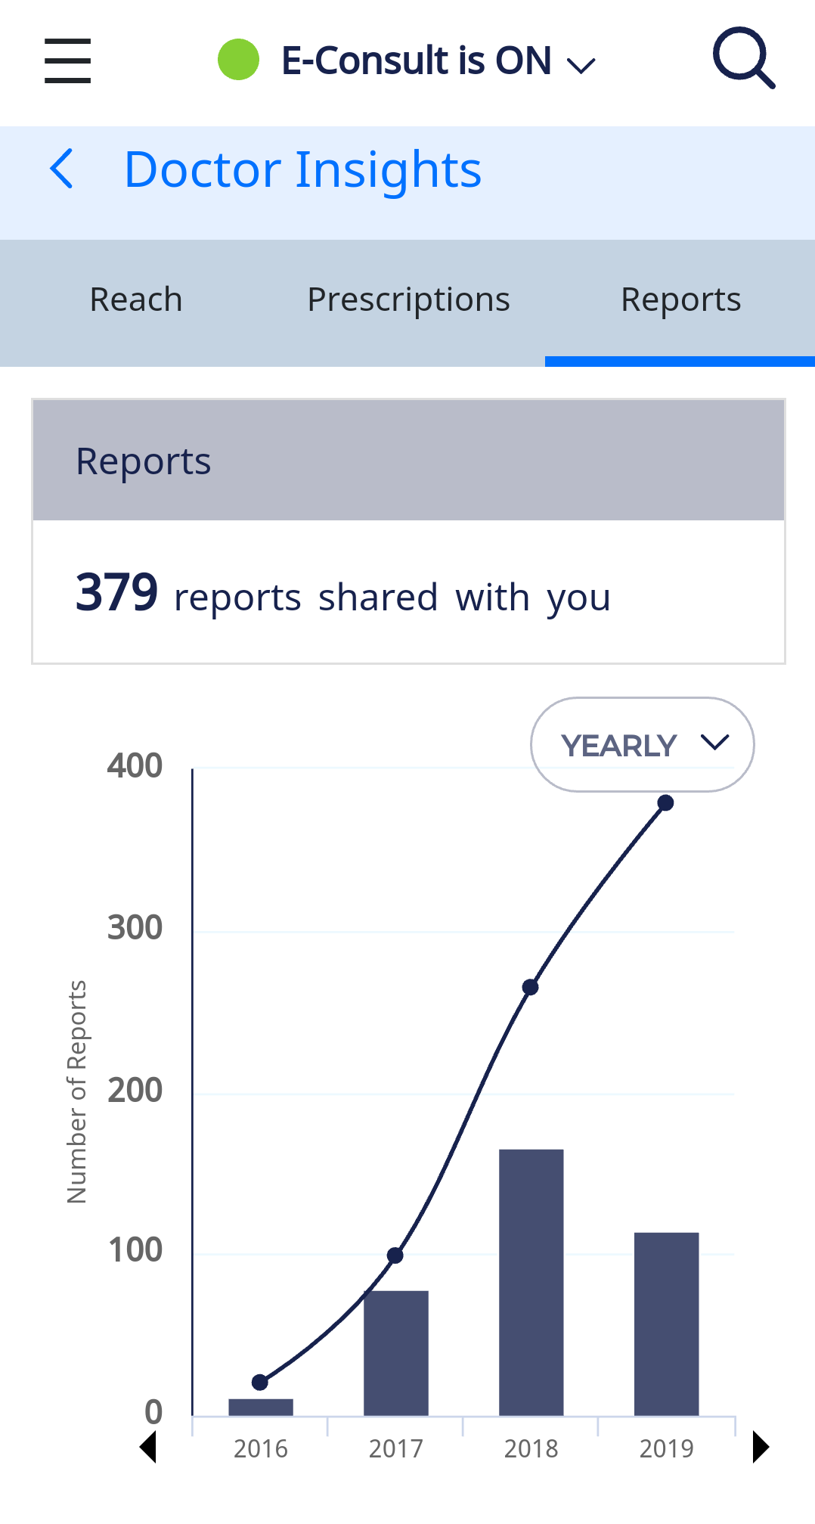
Task: Click the chevron beside E-Consult is ON
Action: point(581,66)
